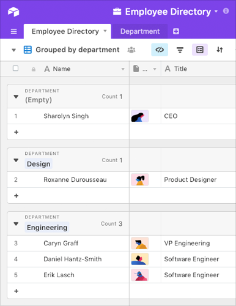Image resolution: width=236 pixels, height=306 pixels.
Task: Collapse the Design department group
Action: click(16, 160)
